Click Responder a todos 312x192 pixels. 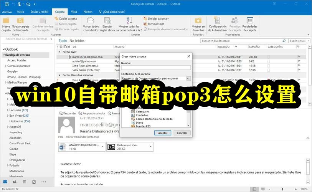coord(92,113)
